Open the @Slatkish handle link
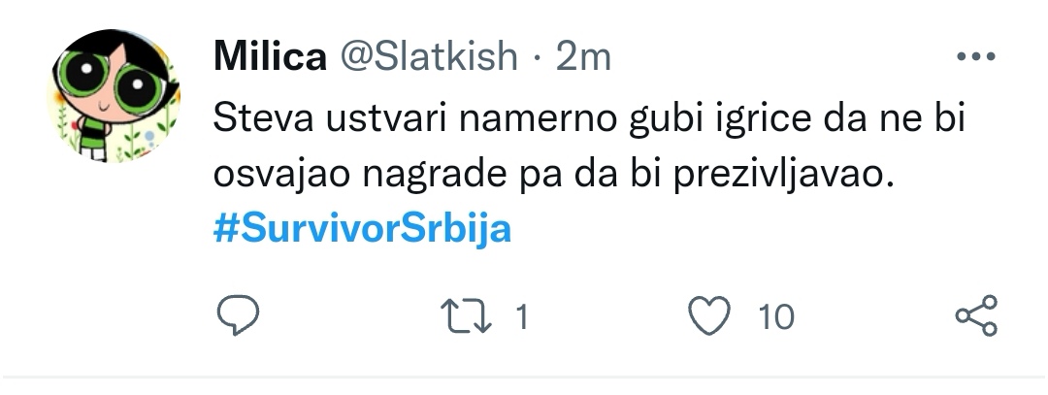 click(429, 56)
